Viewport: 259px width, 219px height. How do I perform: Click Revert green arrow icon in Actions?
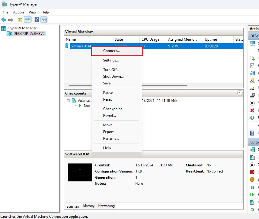[x=252, y=210]
